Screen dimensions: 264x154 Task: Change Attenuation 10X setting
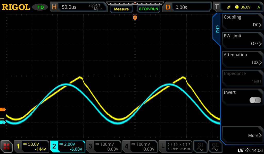(242, 59)
